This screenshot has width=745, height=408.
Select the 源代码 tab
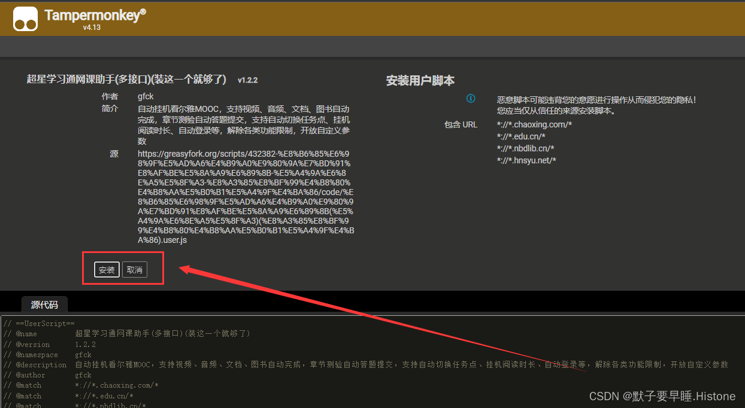(x=44, y=305)
